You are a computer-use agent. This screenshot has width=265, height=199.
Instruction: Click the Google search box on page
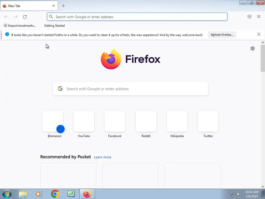(x=130, y=89)
